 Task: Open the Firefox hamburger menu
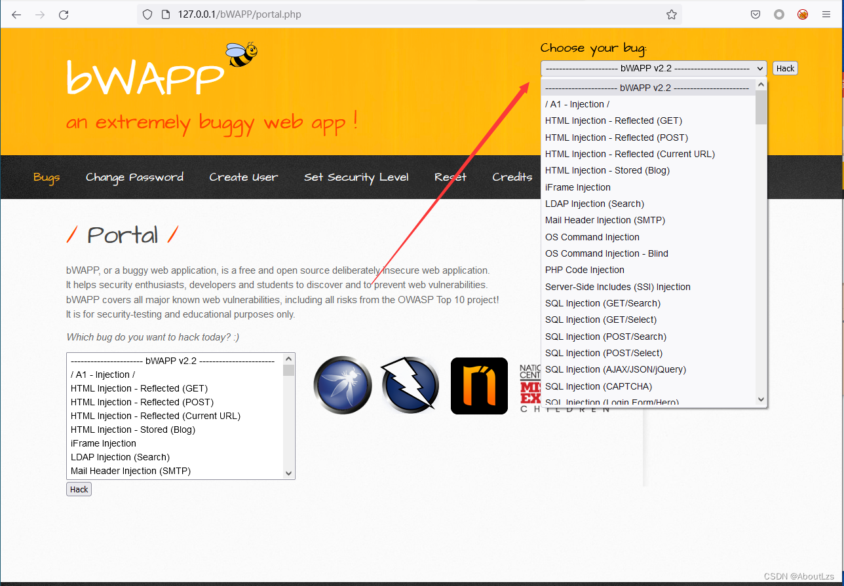point(826,14)
